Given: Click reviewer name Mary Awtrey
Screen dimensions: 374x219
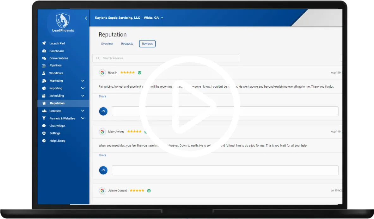Looking at the screenshot, I should coord(116,132).
